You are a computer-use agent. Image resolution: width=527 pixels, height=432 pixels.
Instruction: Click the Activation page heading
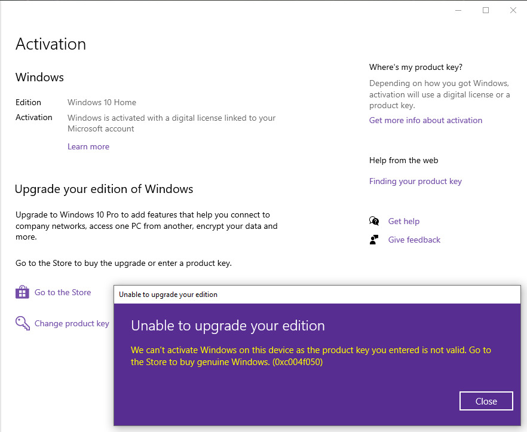[x=51, y=44]
